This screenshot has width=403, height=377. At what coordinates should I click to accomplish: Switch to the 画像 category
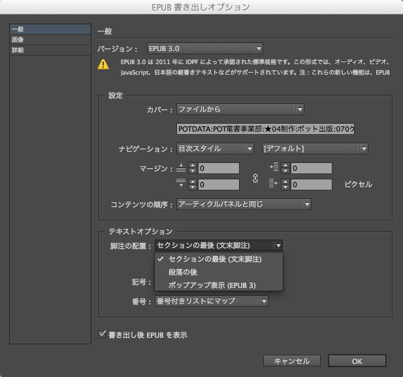tap(50, 40)
